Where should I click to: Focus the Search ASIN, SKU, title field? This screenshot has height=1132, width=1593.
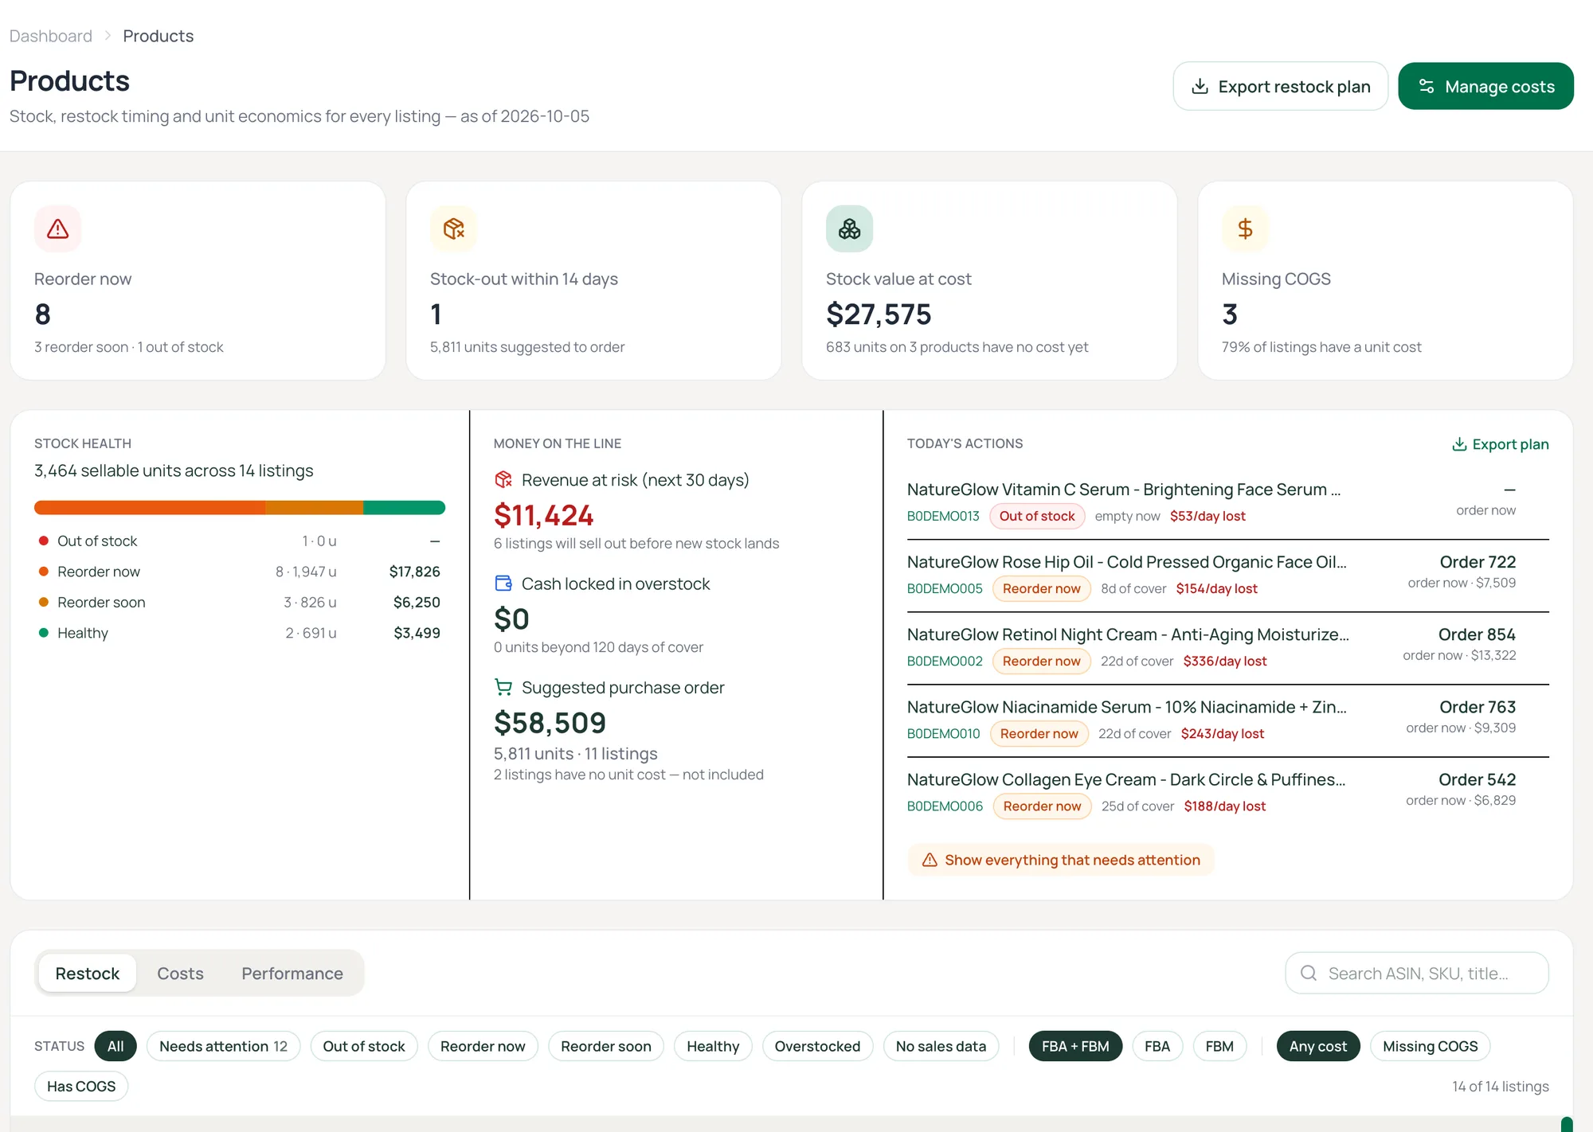coord(1417,973)
